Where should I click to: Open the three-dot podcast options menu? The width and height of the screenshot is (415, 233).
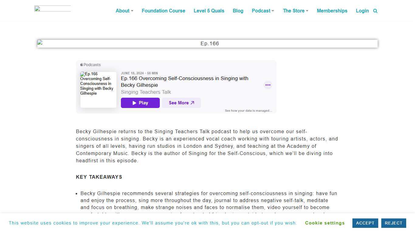pyautogui.click(x=268, y=85)
